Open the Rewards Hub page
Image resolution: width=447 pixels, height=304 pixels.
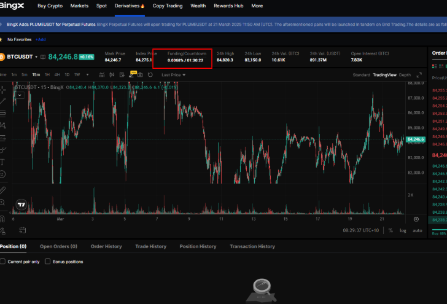coord(228,6)
